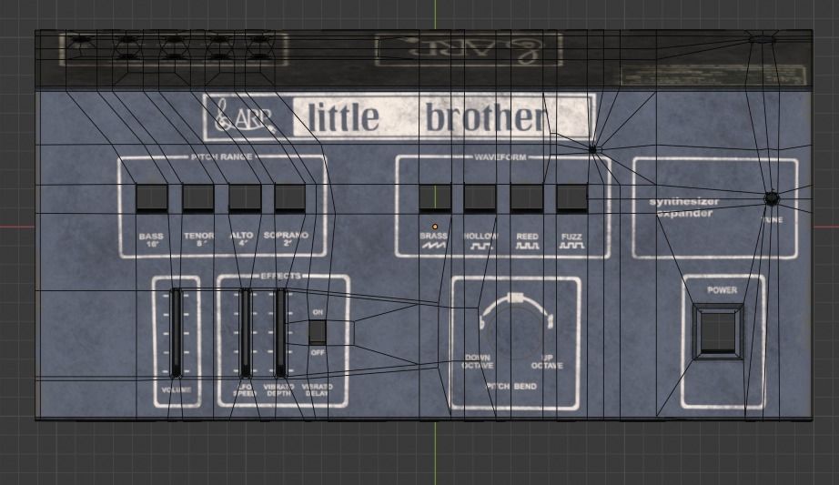Click the back panel specification sticker
The height and width of the screenshot is (485, 839).
click(x=713, y=75)
